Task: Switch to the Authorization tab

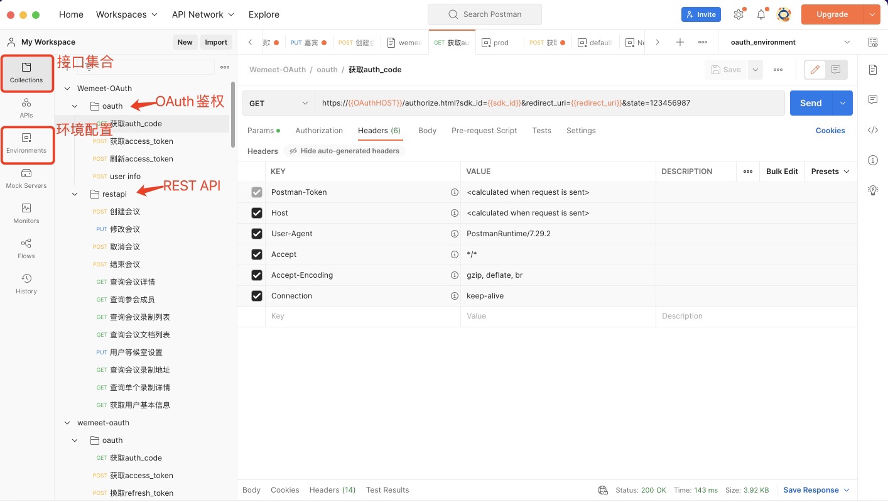Action: pyautogui.click(x=319, y=131)
